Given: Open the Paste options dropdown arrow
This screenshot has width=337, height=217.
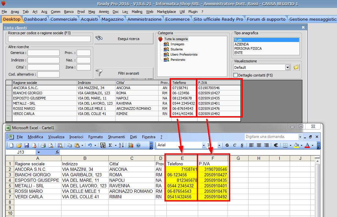Looking at the screenshot, I should [82, 145].
